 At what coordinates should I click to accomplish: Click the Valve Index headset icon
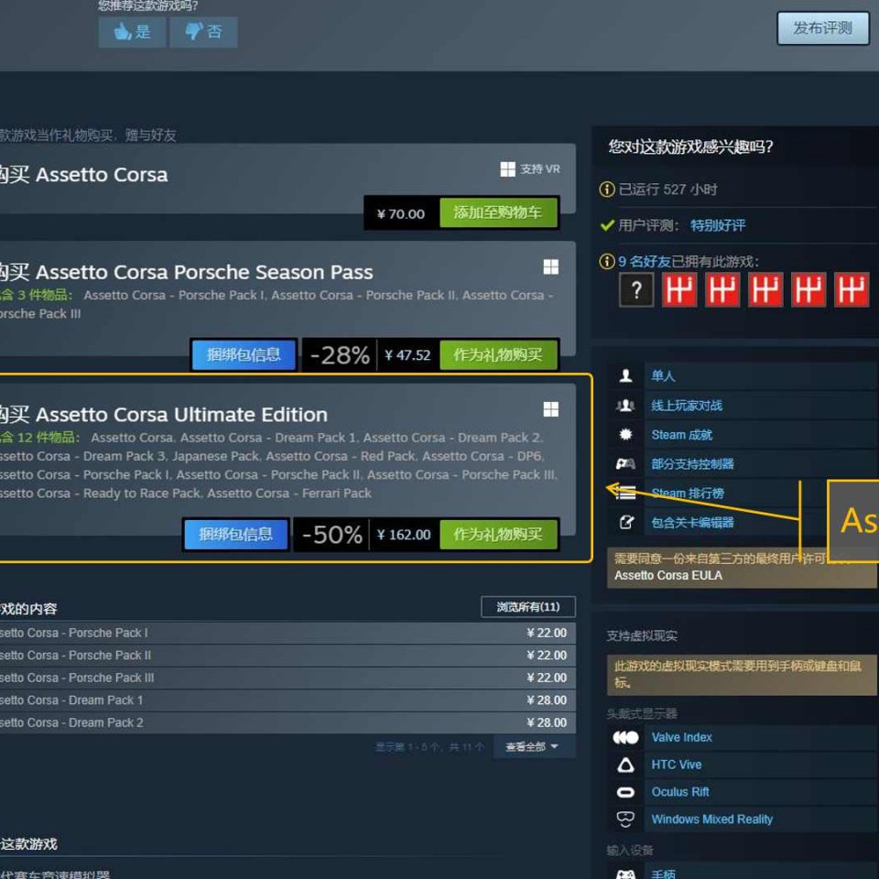coord(625,737)
